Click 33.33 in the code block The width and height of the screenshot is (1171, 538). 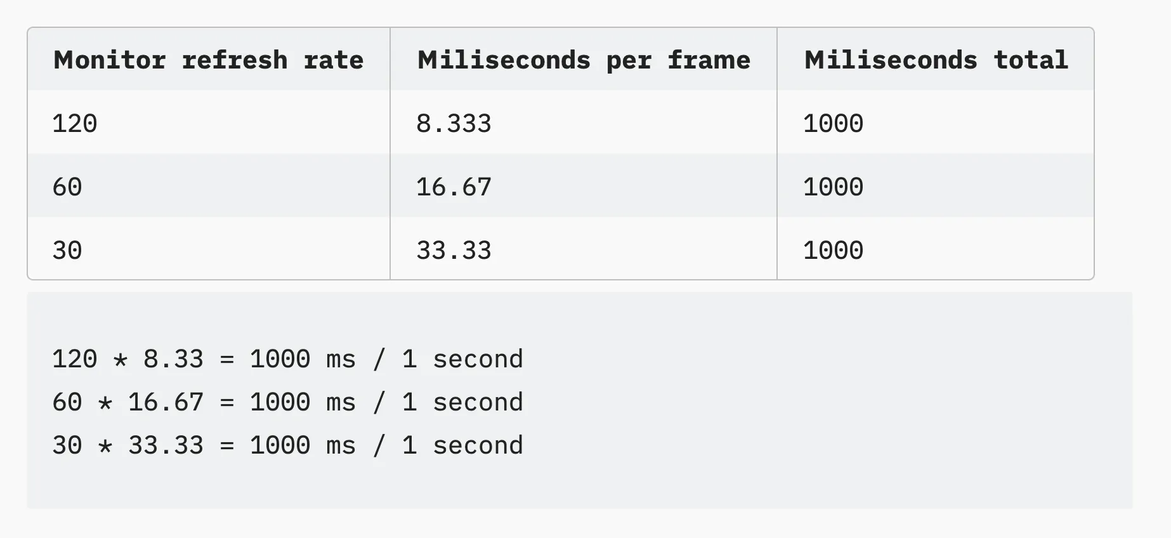click(166, 445)
